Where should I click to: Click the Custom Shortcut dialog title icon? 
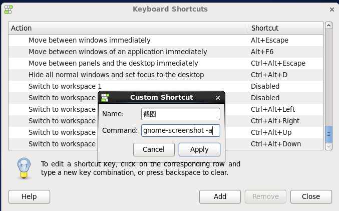pos(105,98)
